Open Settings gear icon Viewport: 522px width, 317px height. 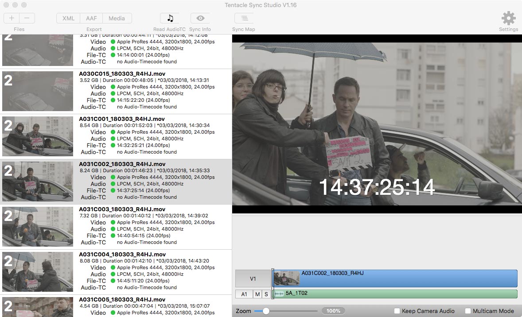point(508,18)
